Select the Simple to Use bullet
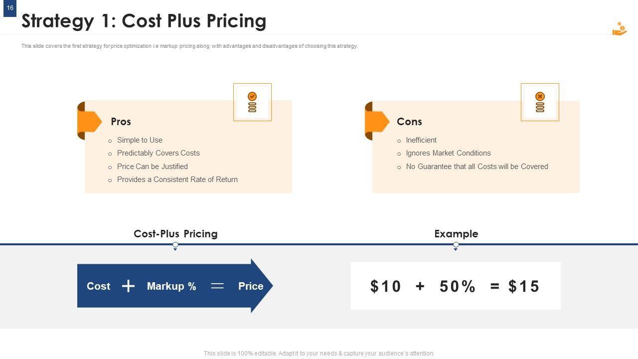 pyautogui.click(x=140, y=140)
